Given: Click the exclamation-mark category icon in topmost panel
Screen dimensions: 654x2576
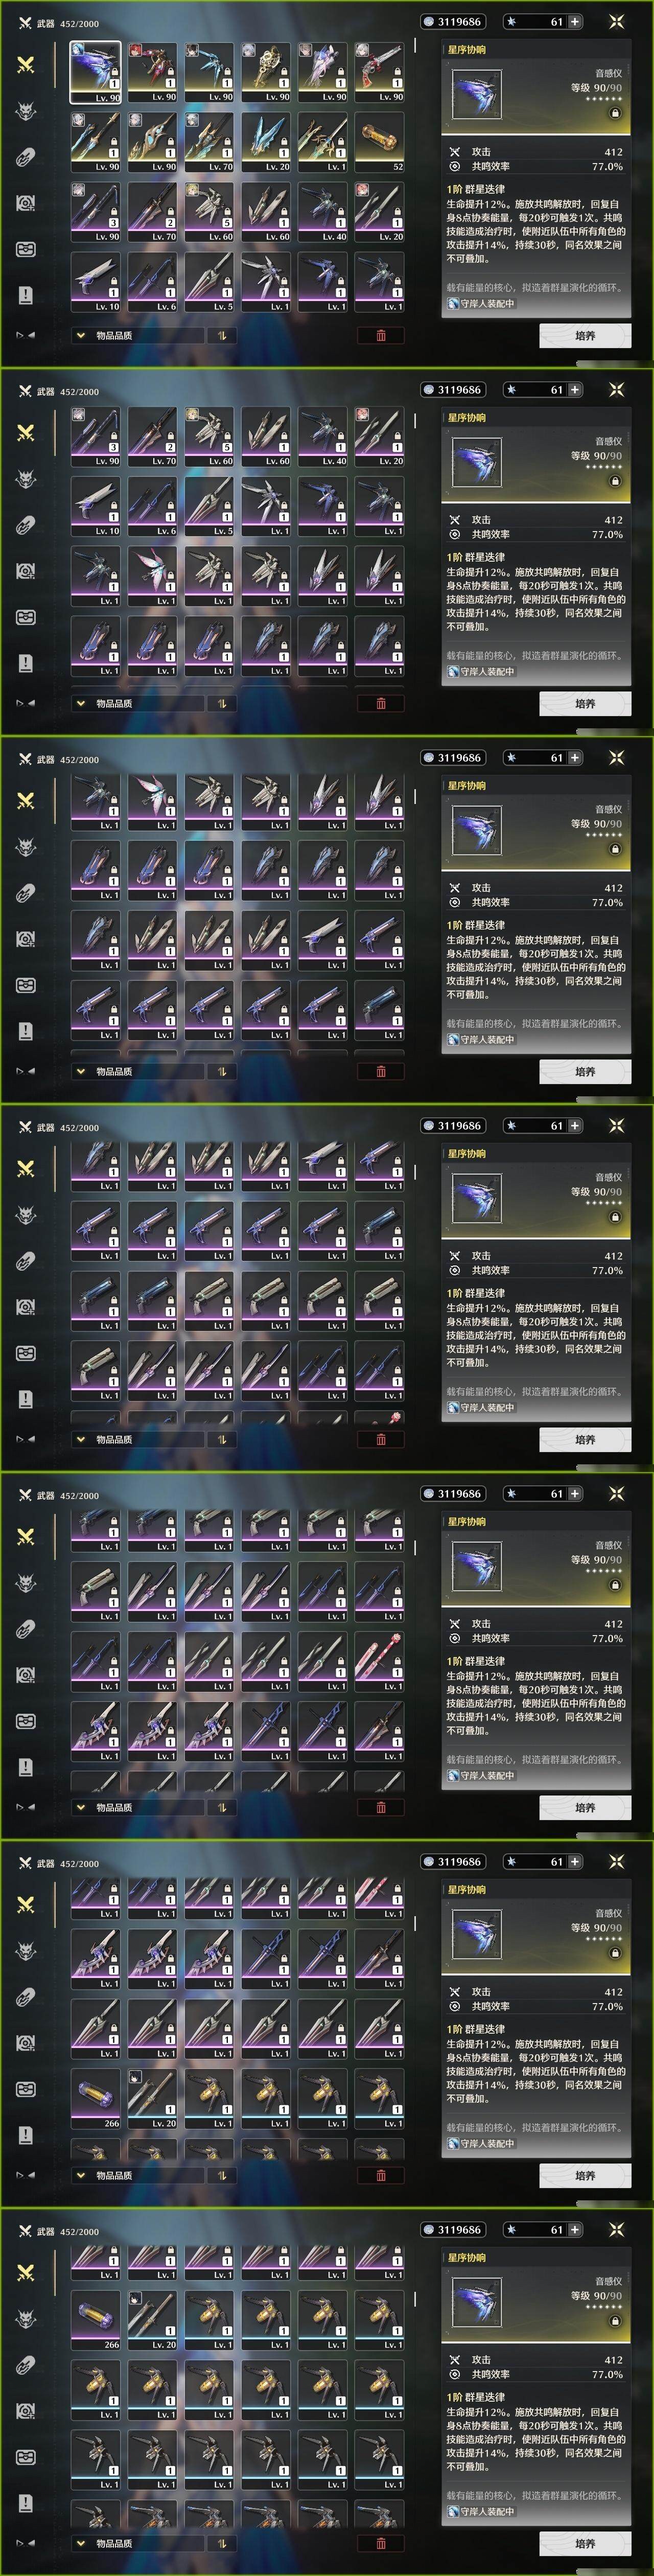Looking at the screenshot, I should coord(26,294).
